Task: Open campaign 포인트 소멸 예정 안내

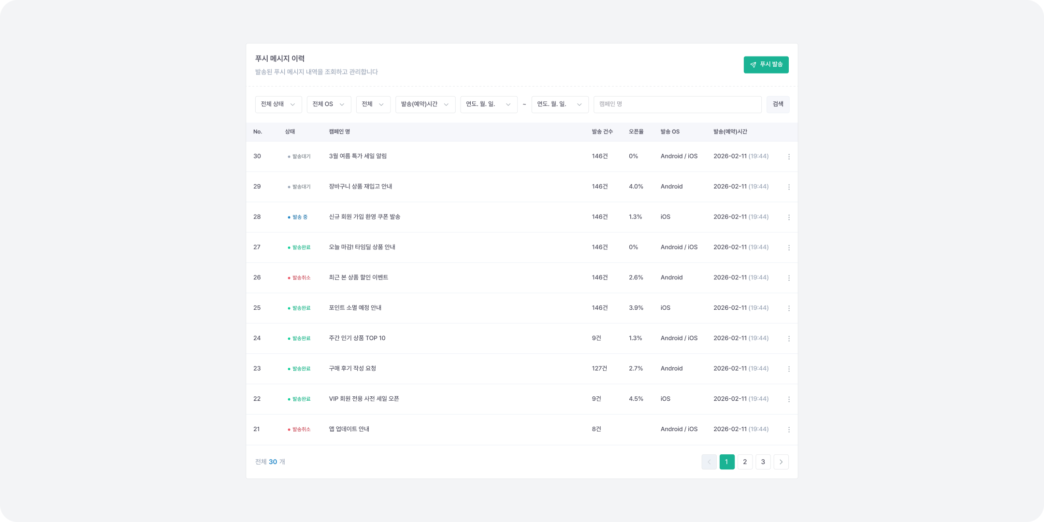Action: [355, 308]
